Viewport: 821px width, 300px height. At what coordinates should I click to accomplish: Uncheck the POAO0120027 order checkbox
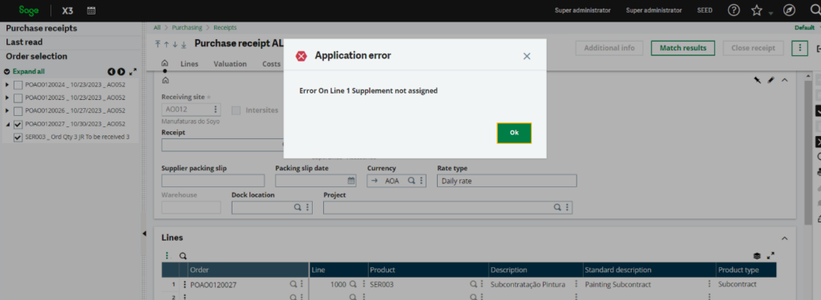click(18, 124)
